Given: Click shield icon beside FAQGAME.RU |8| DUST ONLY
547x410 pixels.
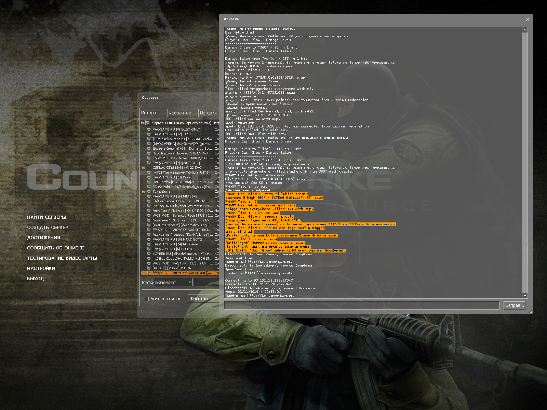Looking at the screenshot, I should coord(149,129).
